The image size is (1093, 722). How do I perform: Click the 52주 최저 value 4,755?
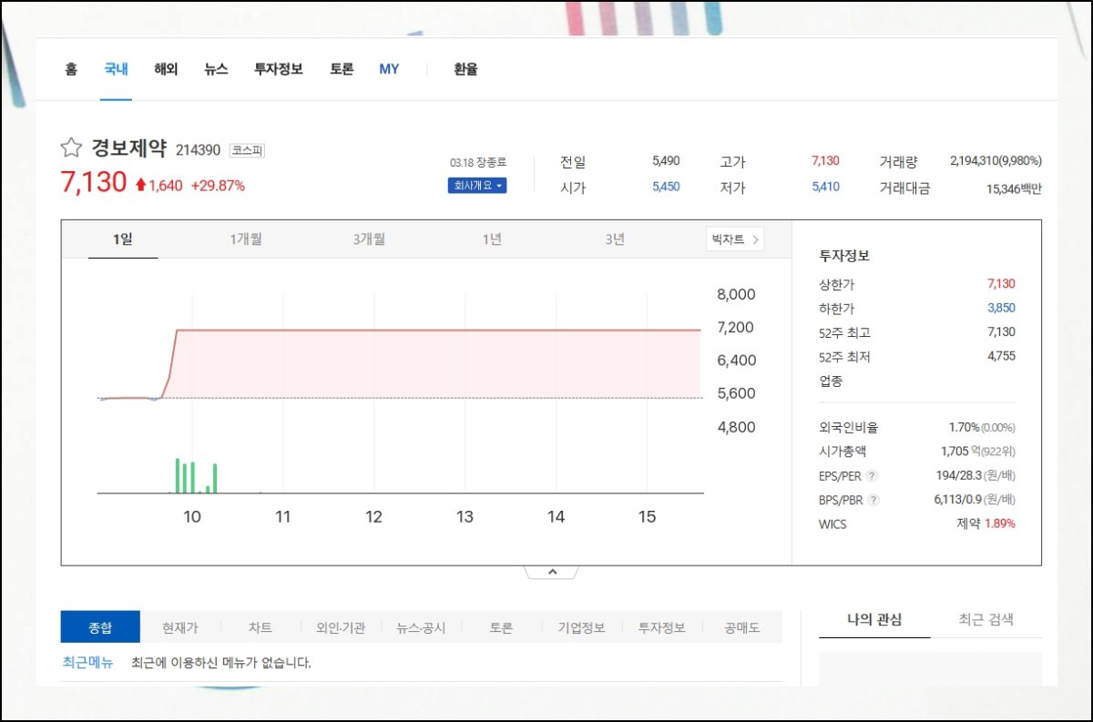[1001, 356]
